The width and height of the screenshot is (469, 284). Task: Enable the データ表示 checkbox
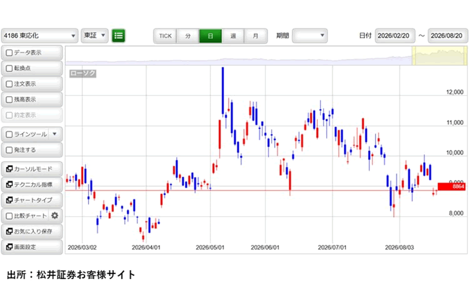pyautogui.click(x=9, y=53)
